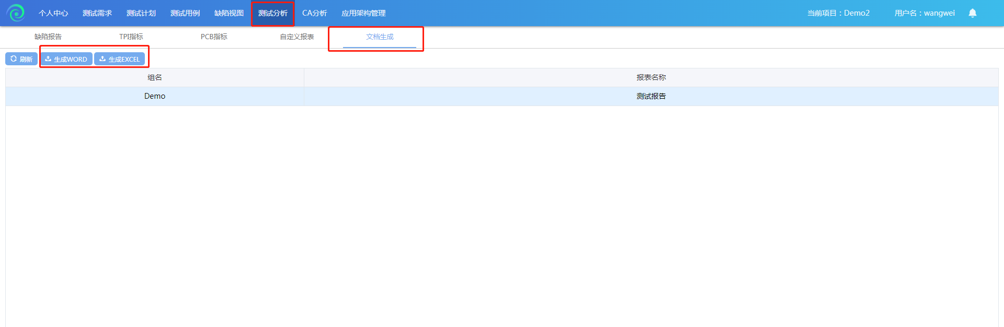The height and width of the screenshot is (327, 1004).
Task: Select the 测试分析 menu item
Action: pos(273,13)
